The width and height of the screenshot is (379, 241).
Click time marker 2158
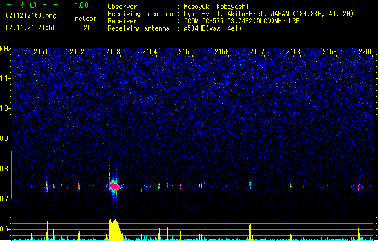(293, 51)
